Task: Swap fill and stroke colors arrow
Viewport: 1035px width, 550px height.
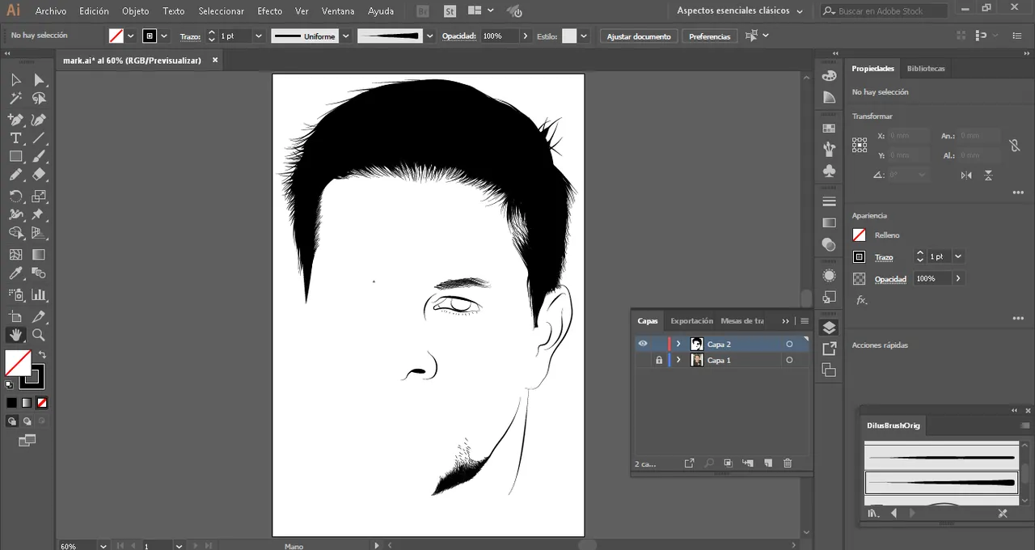Action: click(42, 354)
